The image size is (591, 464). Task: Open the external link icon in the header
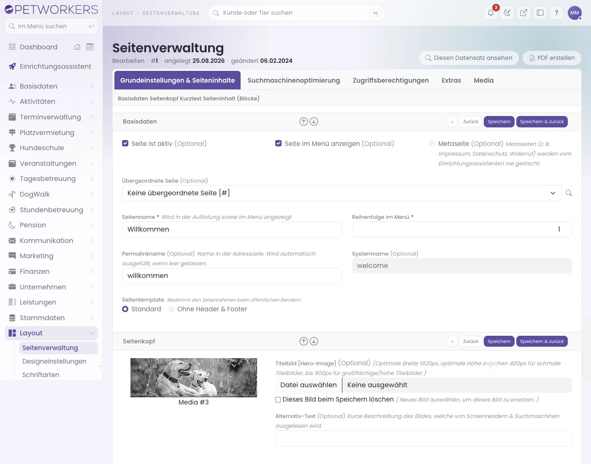pyautogui.click(x=523, y=13)
